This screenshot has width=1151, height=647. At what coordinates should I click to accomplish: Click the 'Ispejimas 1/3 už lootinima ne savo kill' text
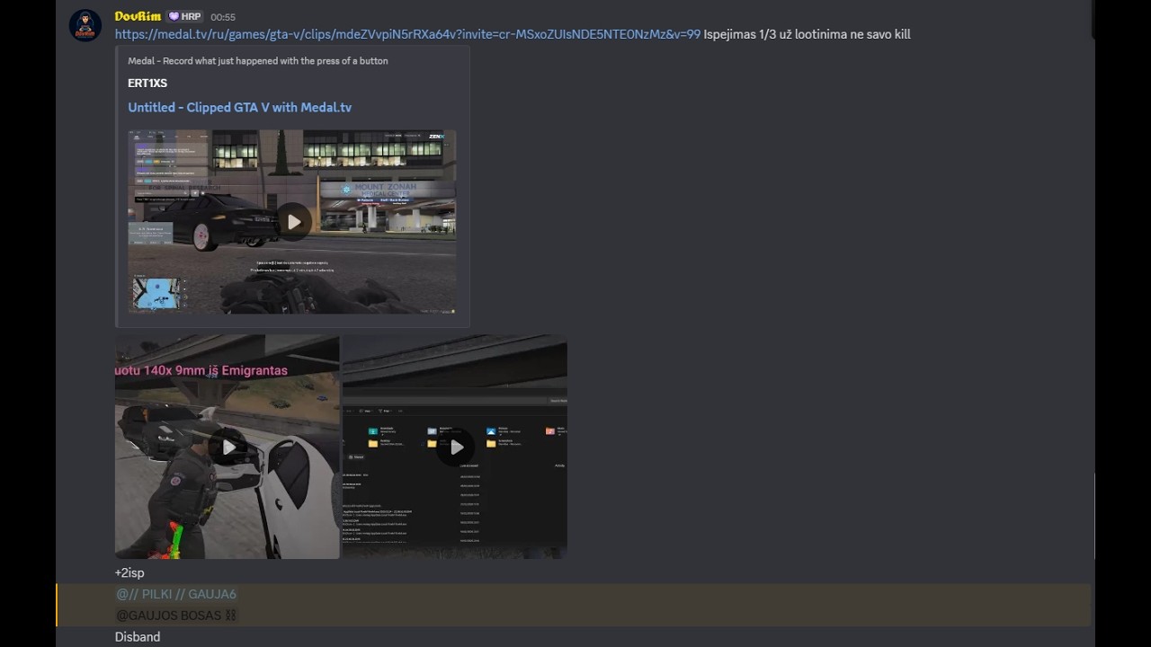[x=807, y=34]
